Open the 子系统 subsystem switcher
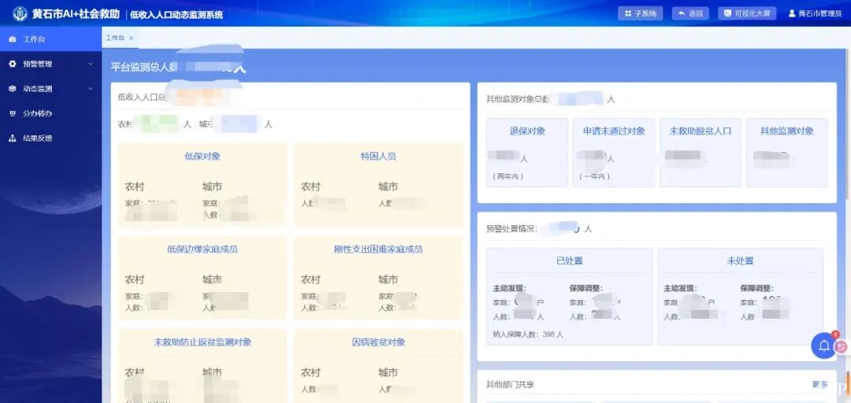Image resolution: width=851 pixels, height=403 pixels. coord(640,13)
